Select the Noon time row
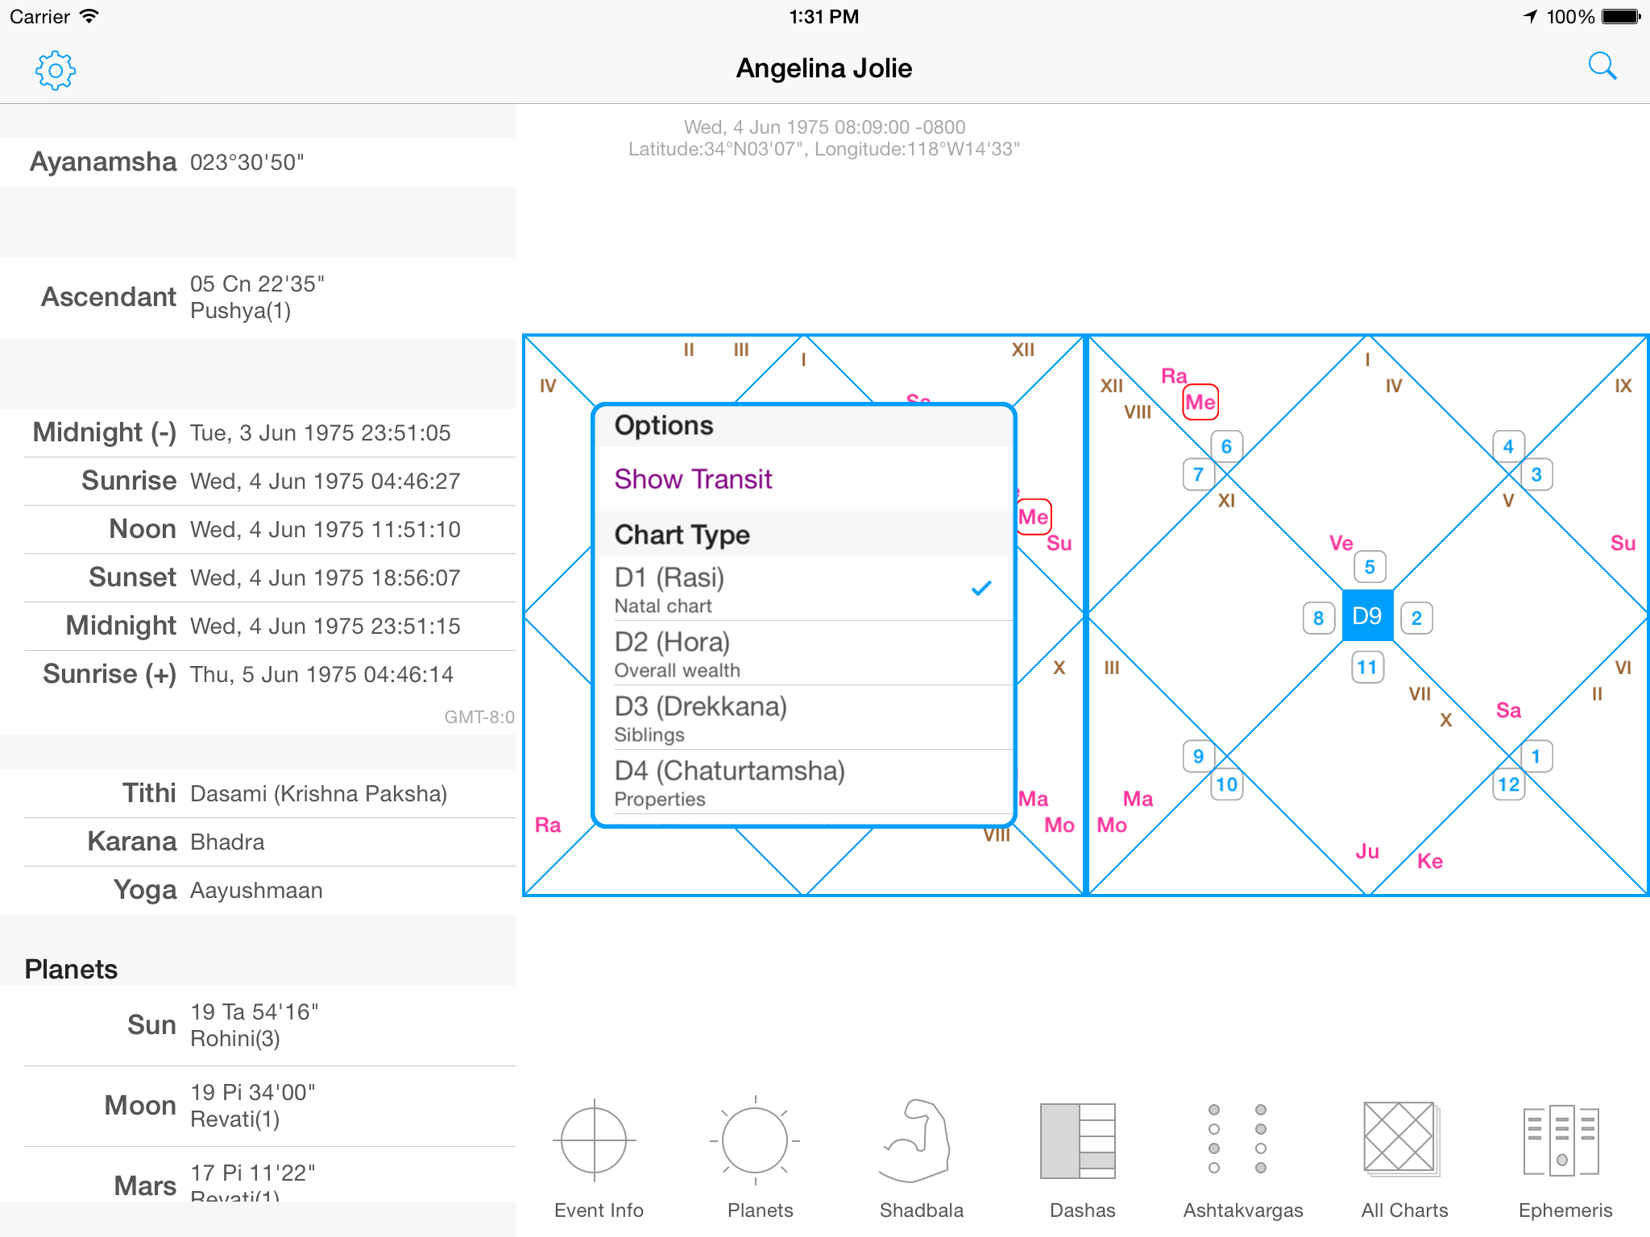The image size is (1650, 1237). [258, 530]
